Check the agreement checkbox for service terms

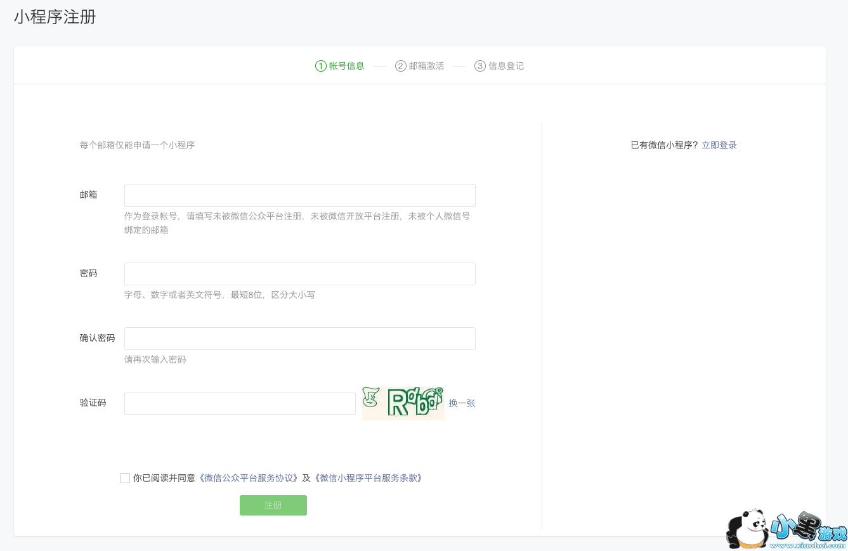click(125, 478)
